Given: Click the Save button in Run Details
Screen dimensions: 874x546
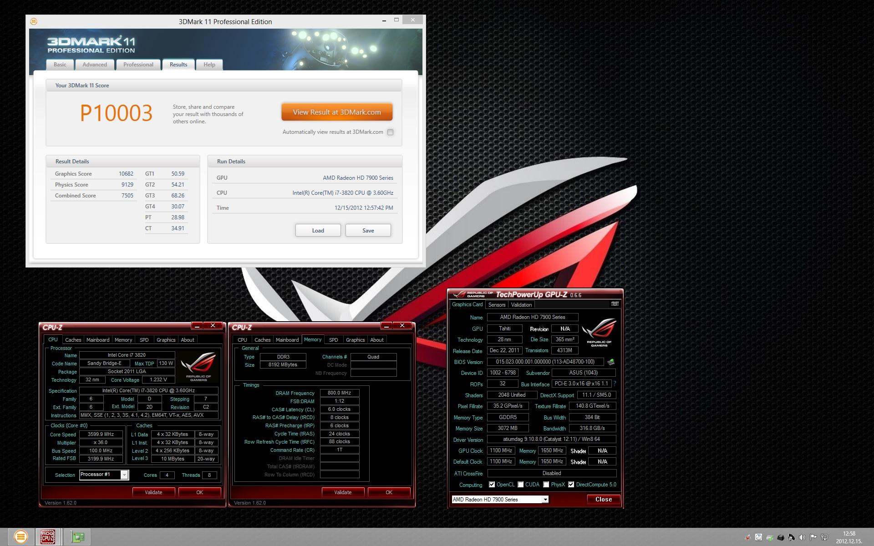Looking at the screenshot, I should coord(368,230).
